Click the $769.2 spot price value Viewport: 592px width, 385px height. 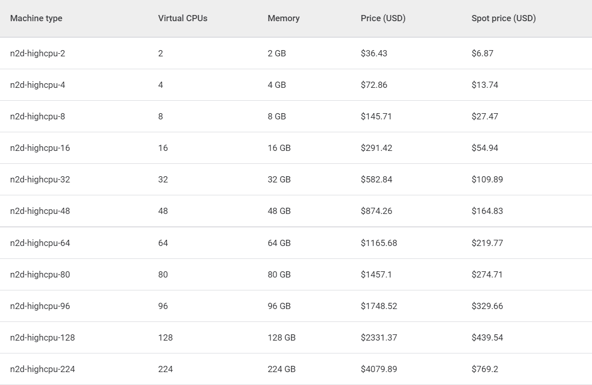click(x=485, y=369)
